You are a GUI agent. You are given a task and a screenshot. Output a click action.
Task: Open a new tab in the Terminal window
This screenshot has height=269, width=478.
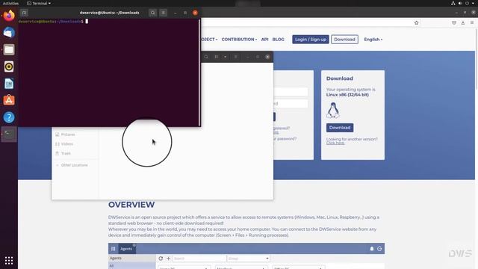click(24, 13)
